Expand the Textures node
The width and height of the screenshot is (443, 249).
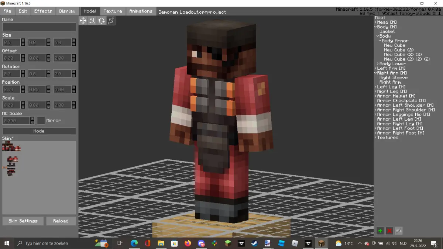[x=375, y=138]
